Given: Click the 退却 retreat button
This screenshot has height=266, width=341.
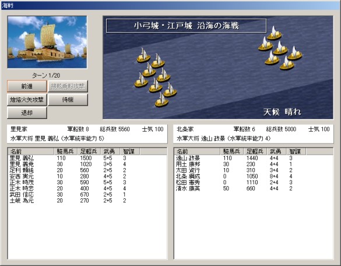Looking at the screenshot, I should pos(27,113).
